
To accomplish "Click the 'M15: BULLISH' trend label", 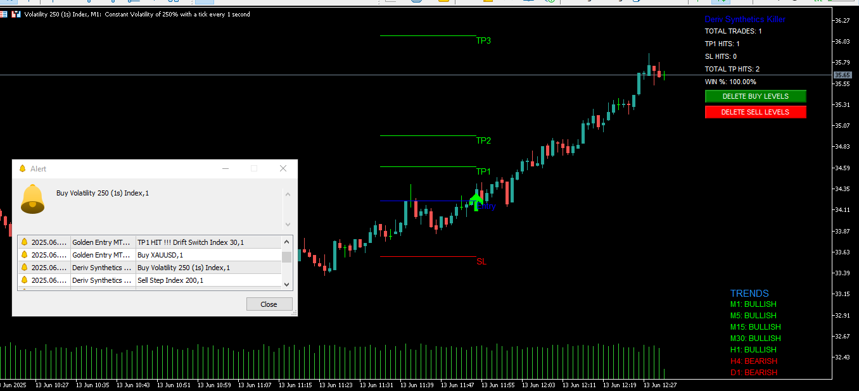I will point(756,327).
